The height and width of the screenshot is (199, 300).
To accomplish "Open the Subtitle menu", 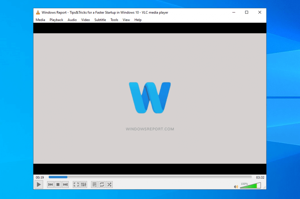I will click(100, 20).
